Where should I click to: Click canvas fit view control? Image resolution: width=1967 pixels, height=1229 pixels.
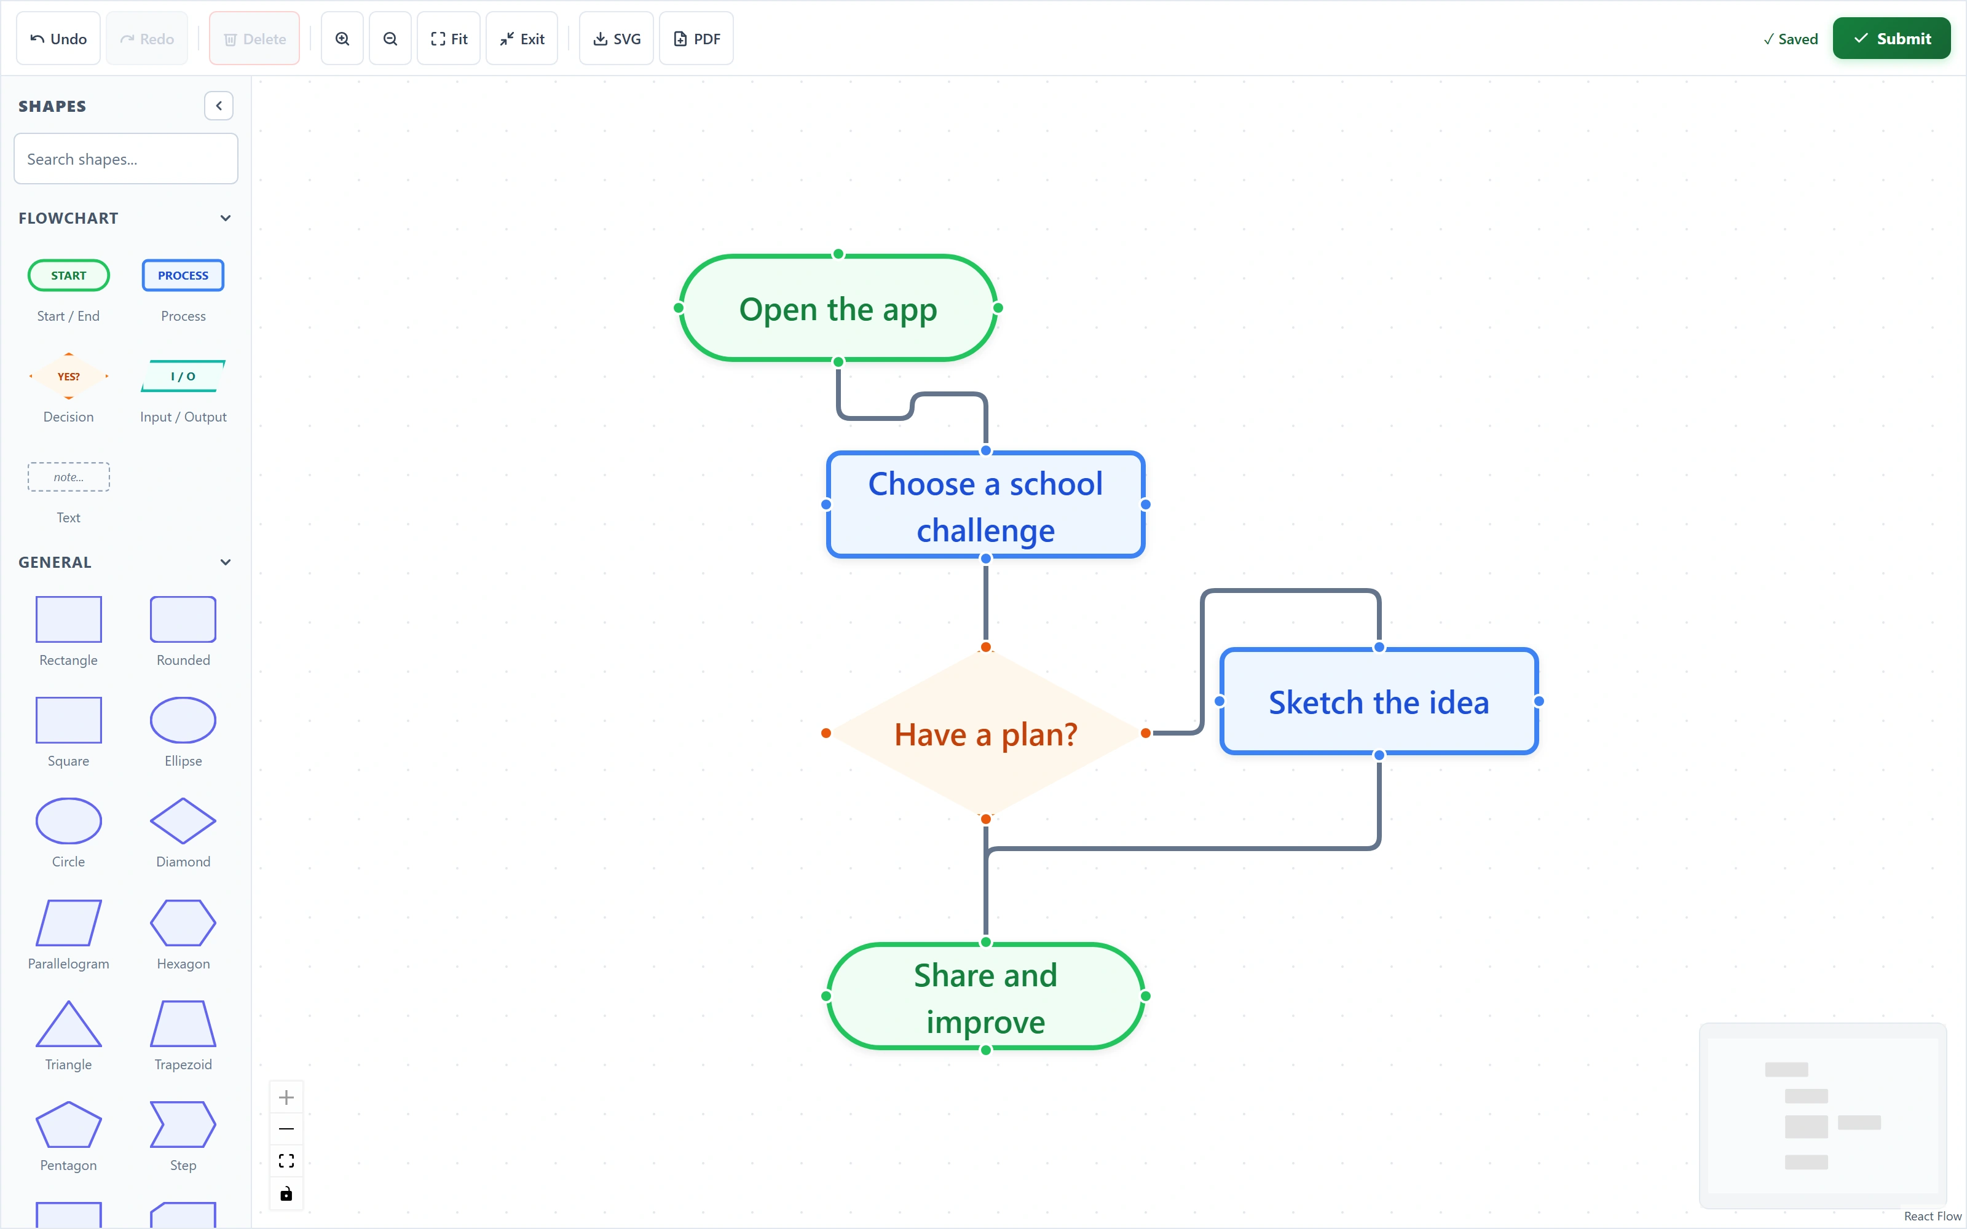(286, 1161)
